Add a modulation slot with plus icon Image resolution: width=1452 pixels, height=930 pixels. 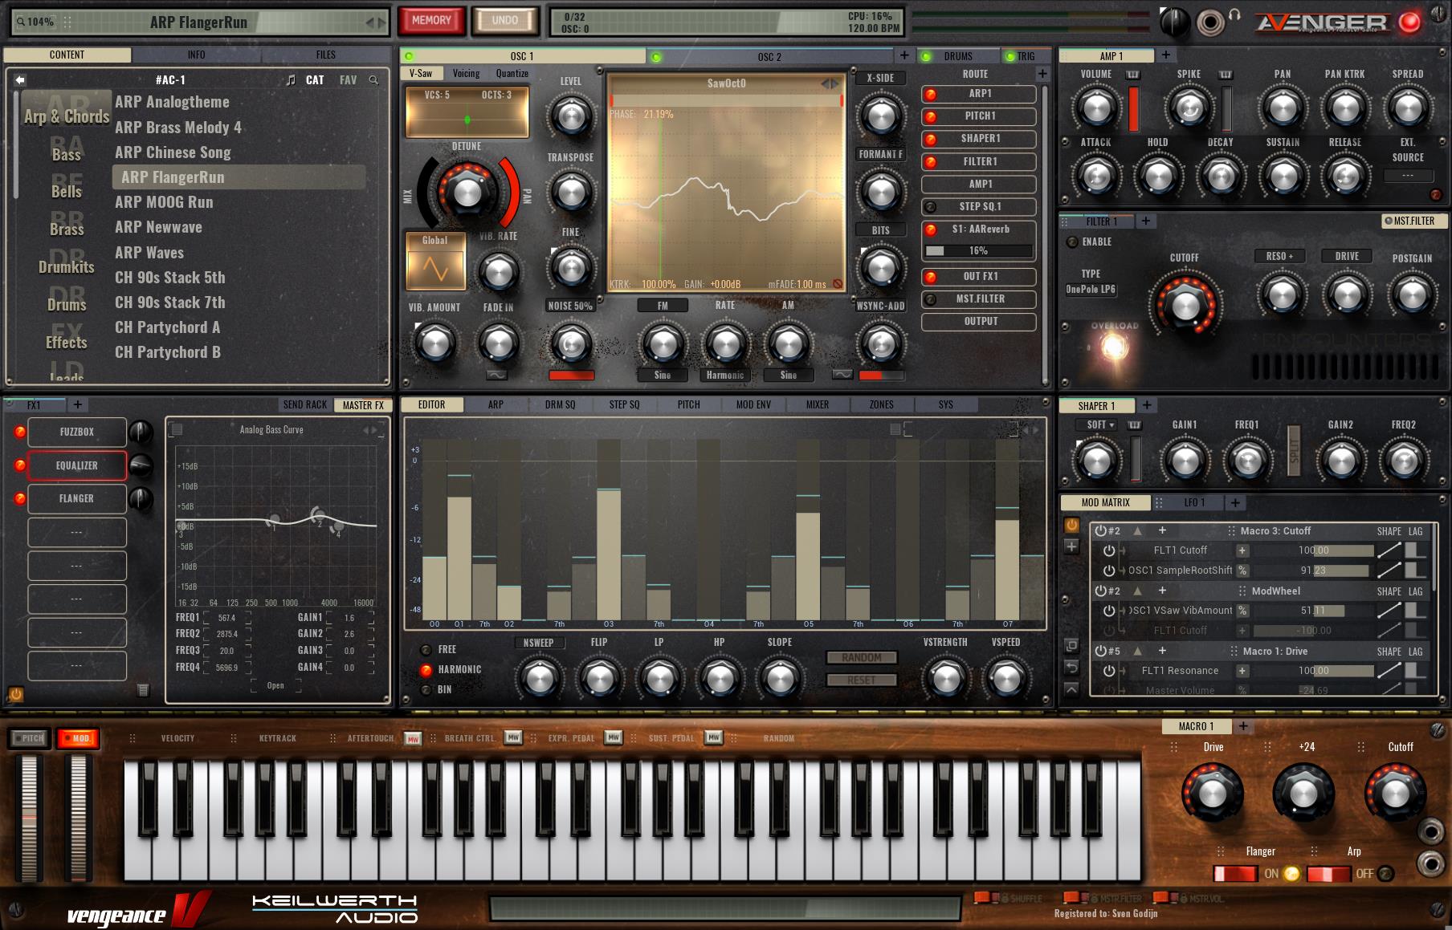pyautogui.click(x=1071, y=546)
